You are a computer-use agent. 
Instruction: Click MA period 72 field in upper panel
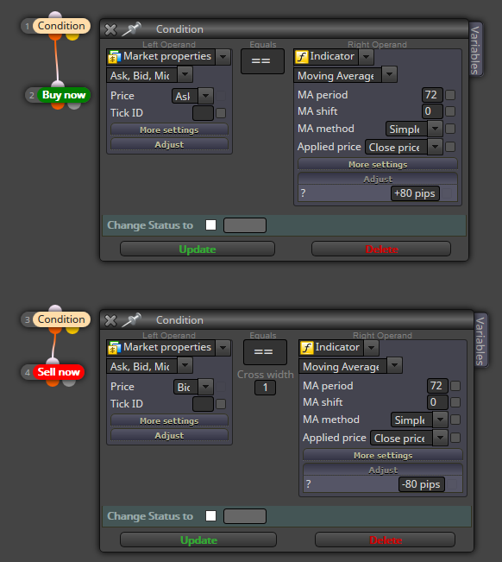[432, 95]
